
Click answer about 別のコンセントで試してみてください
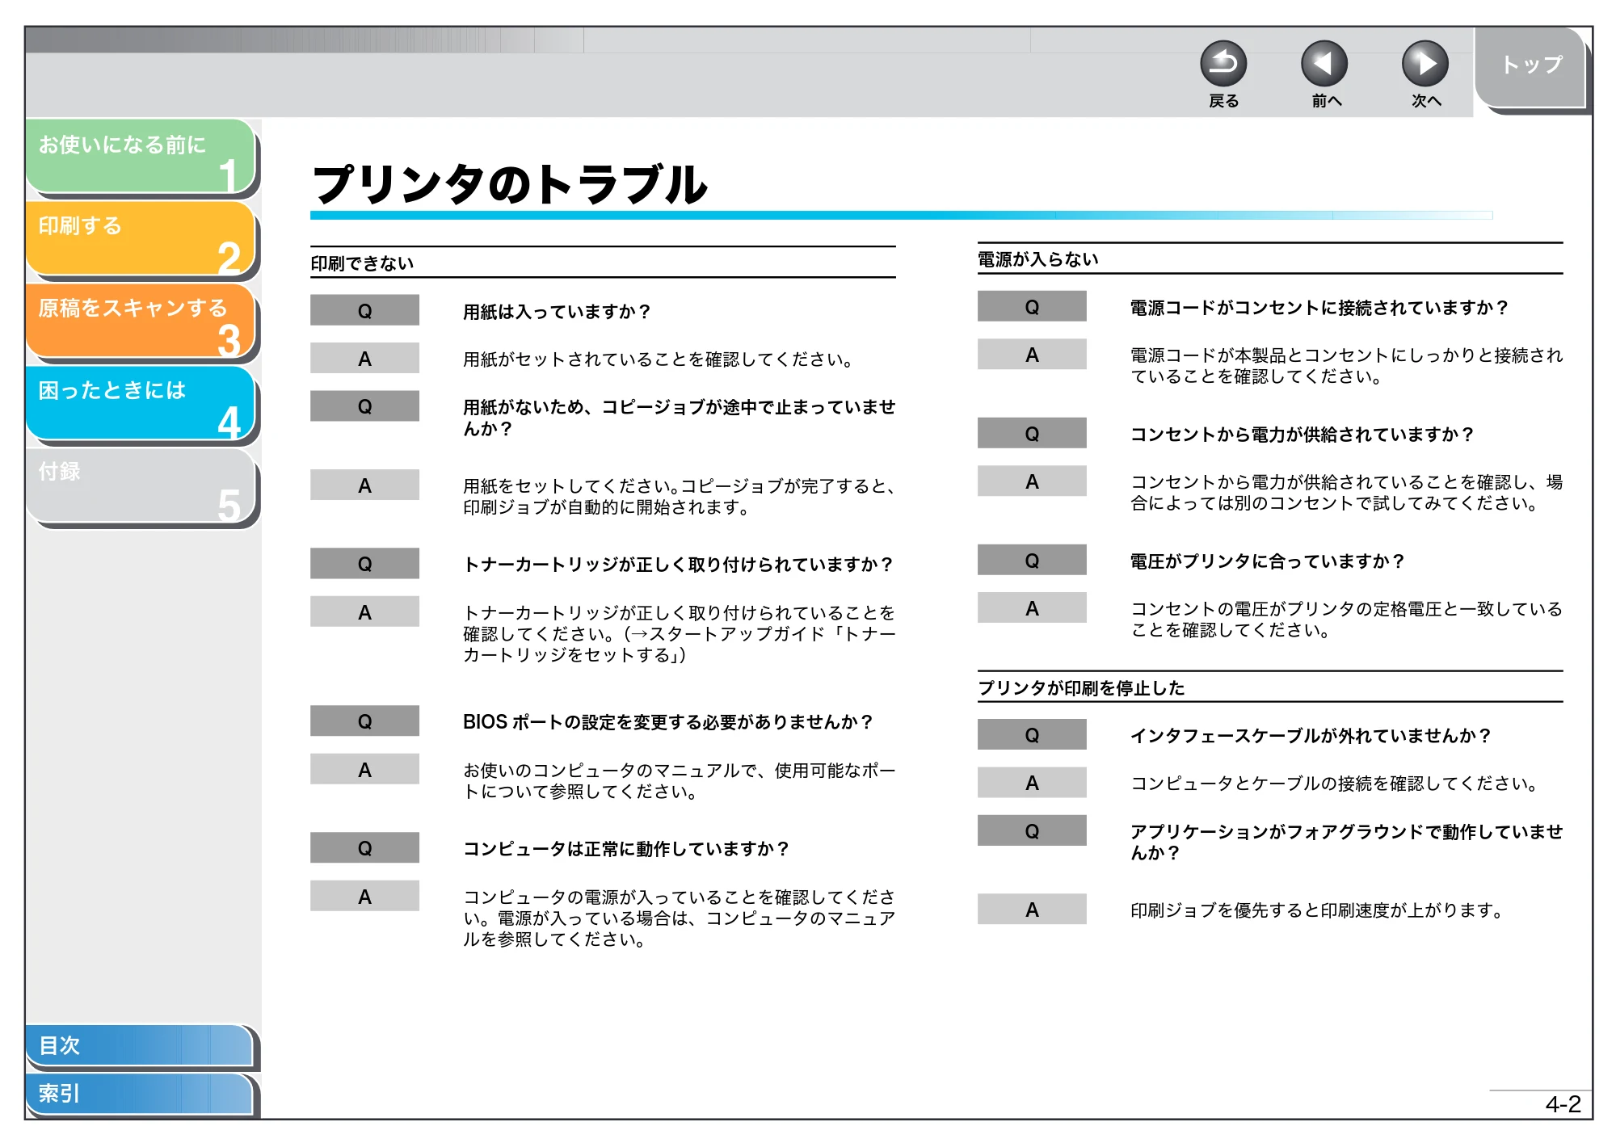1346,493
